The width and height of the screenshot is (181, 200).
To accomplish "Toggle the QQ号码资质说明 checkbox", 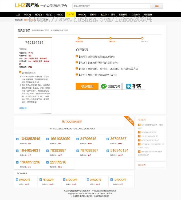I will click(20, 72).
